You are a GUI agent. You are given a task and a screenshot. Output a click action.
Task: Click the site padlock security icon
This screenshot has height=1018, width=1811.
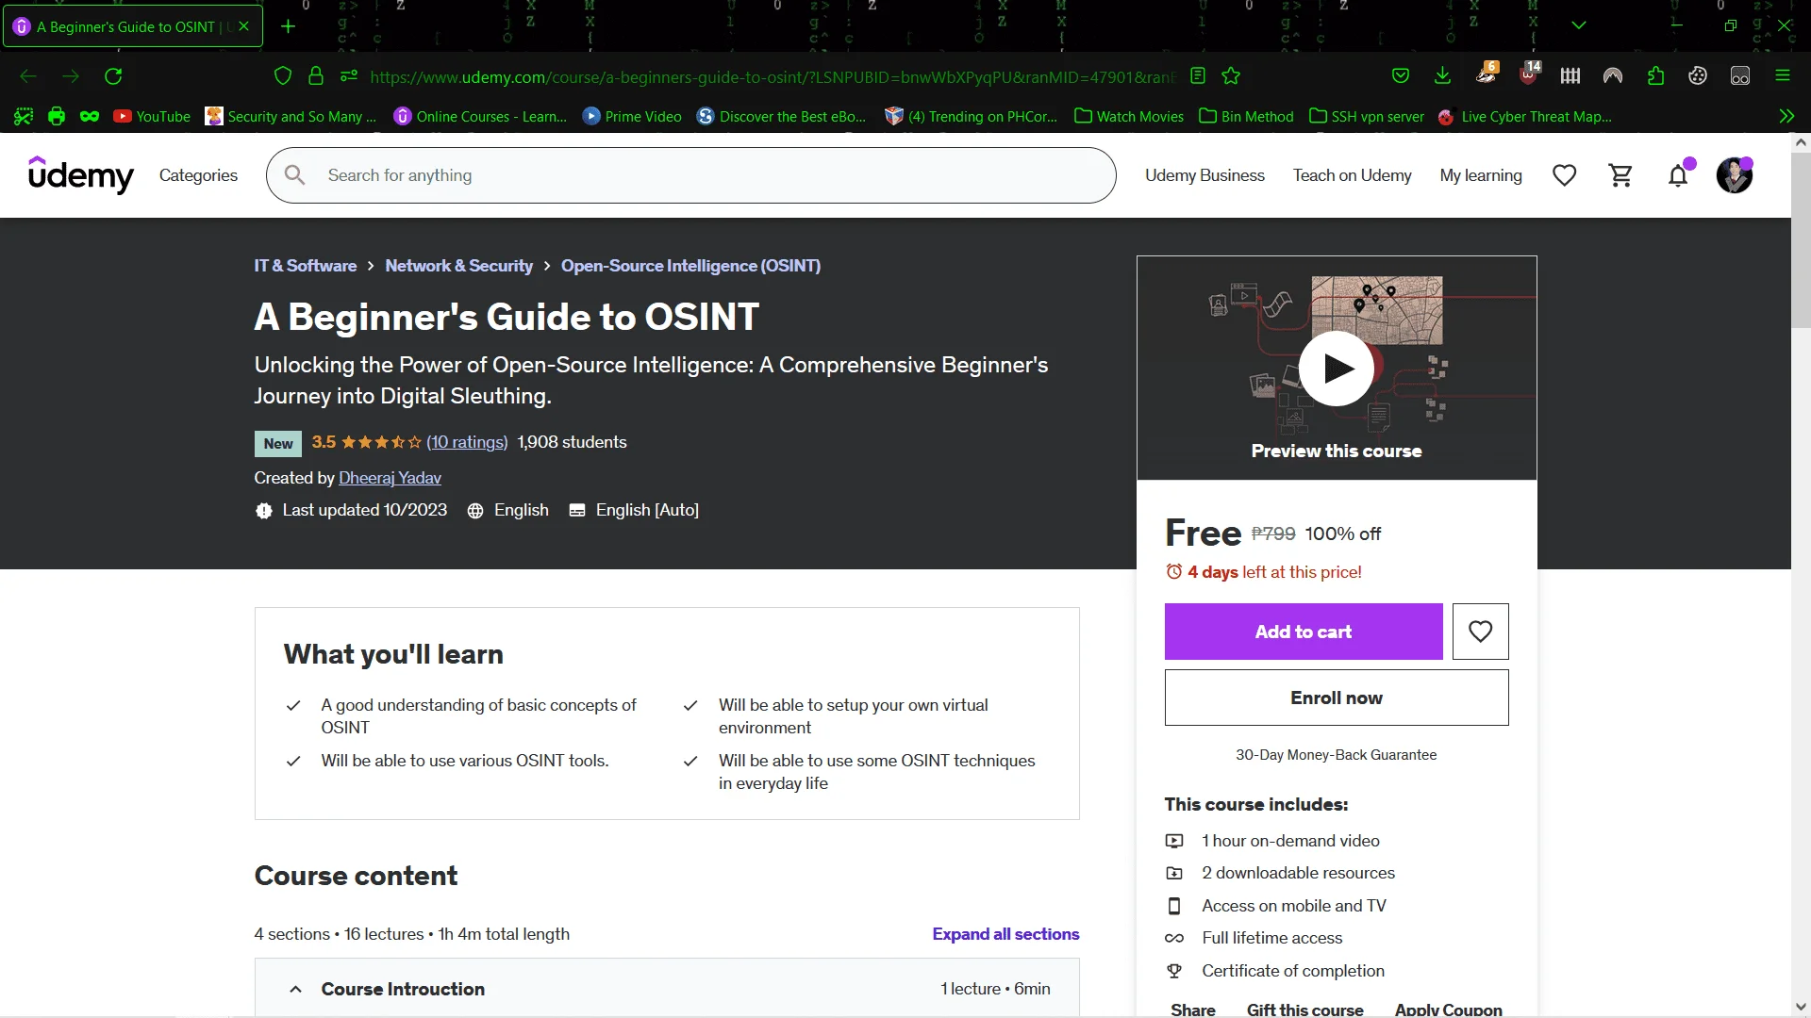click(316, 76)
